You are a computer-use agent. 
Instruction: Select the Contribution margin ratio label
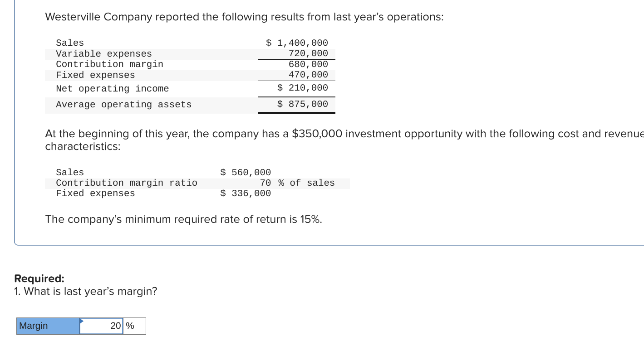point(127,183)
